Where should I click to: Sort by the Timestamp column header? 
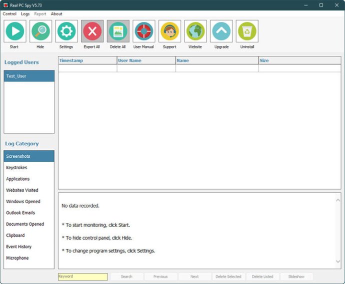tap(87, 60)
